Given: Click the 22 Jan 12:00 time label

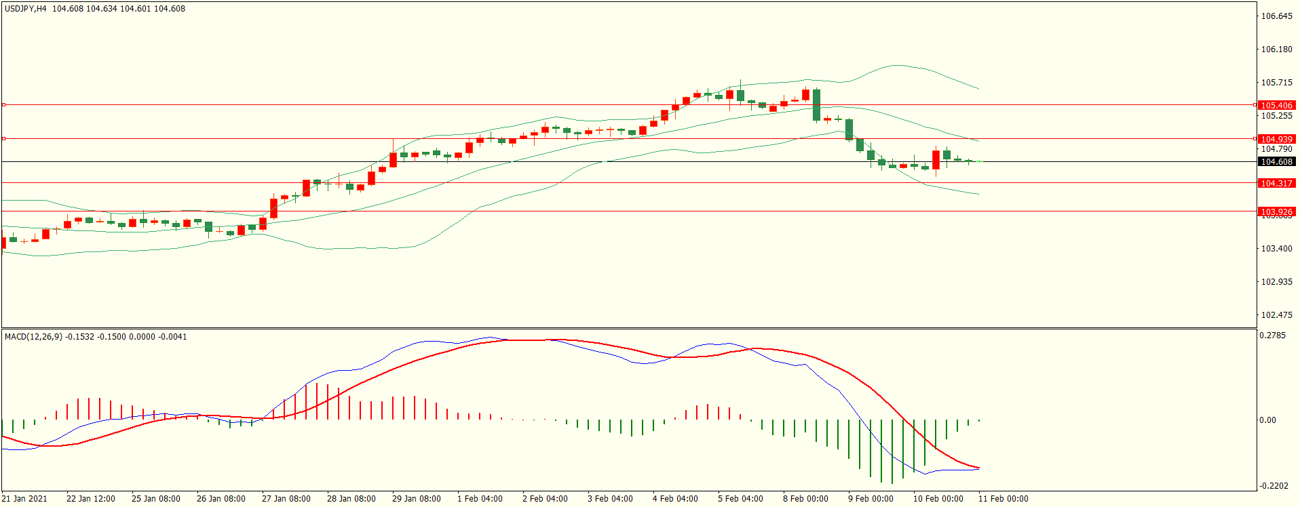Looking at the screenshot, I should tap(91, 499).
